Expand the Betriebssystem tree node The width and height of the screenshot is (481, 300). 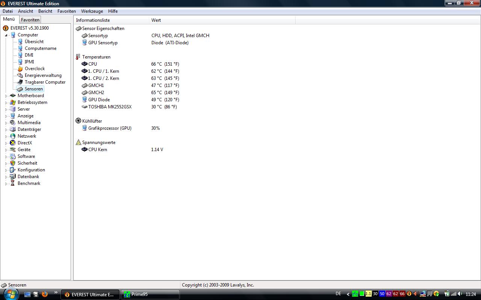click(6, 102)
